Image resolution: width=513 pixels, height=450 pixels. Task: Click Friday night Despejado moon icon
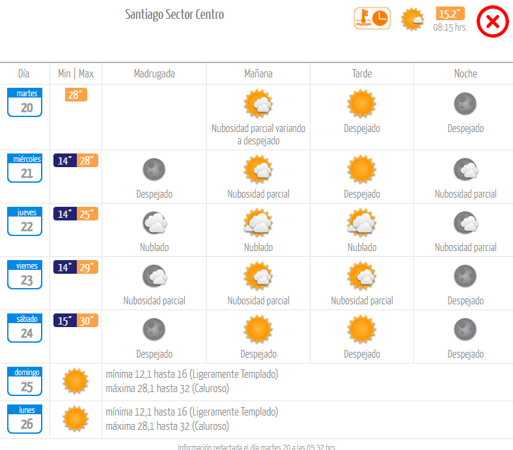465,276
